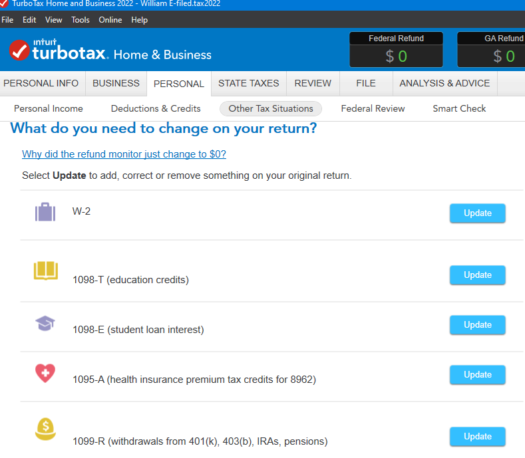525x458 pixels.
Task: Click the TurboTax red checkmark logo
Action: coord(19,50)
